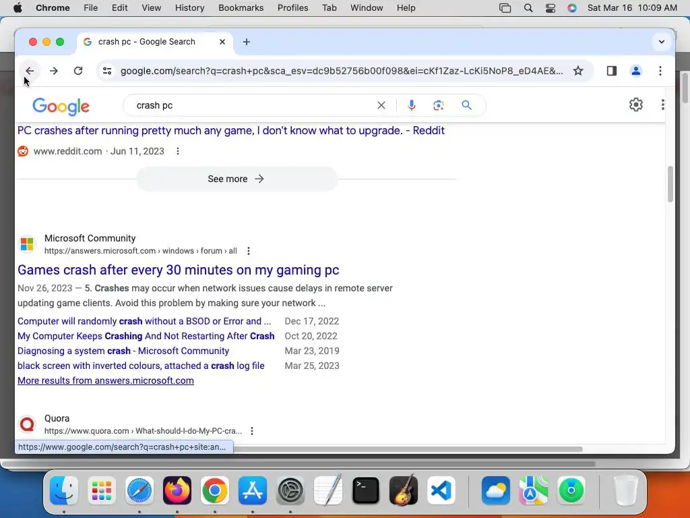Screen dimensions: 690x518
Task: Open the Chrome profile avatar
Action: [x=635, y=71]
